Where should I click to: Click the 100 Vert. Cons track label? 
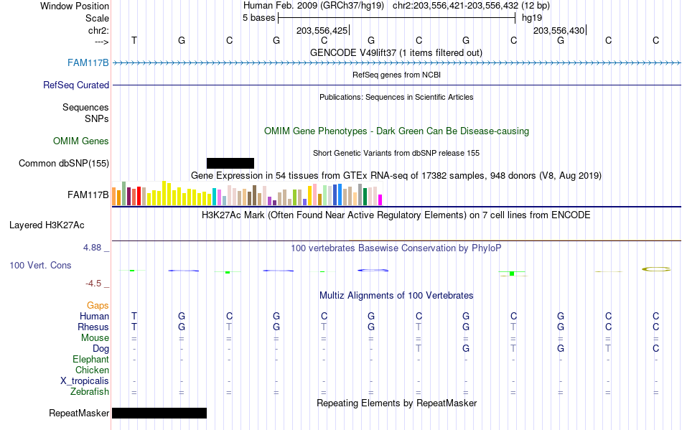(40, 265)
